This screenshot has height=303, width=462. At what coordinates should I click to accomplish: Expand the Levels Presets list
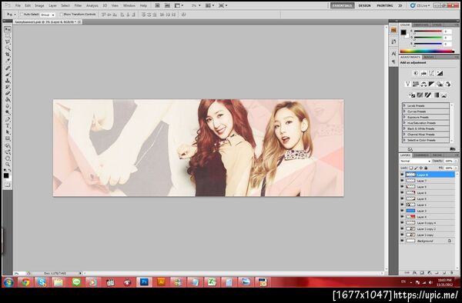404,105
